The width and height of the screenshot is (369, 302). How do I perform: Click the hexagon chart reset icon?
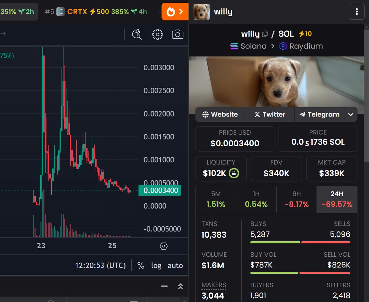pyautogui.click(x=164, y=246)
